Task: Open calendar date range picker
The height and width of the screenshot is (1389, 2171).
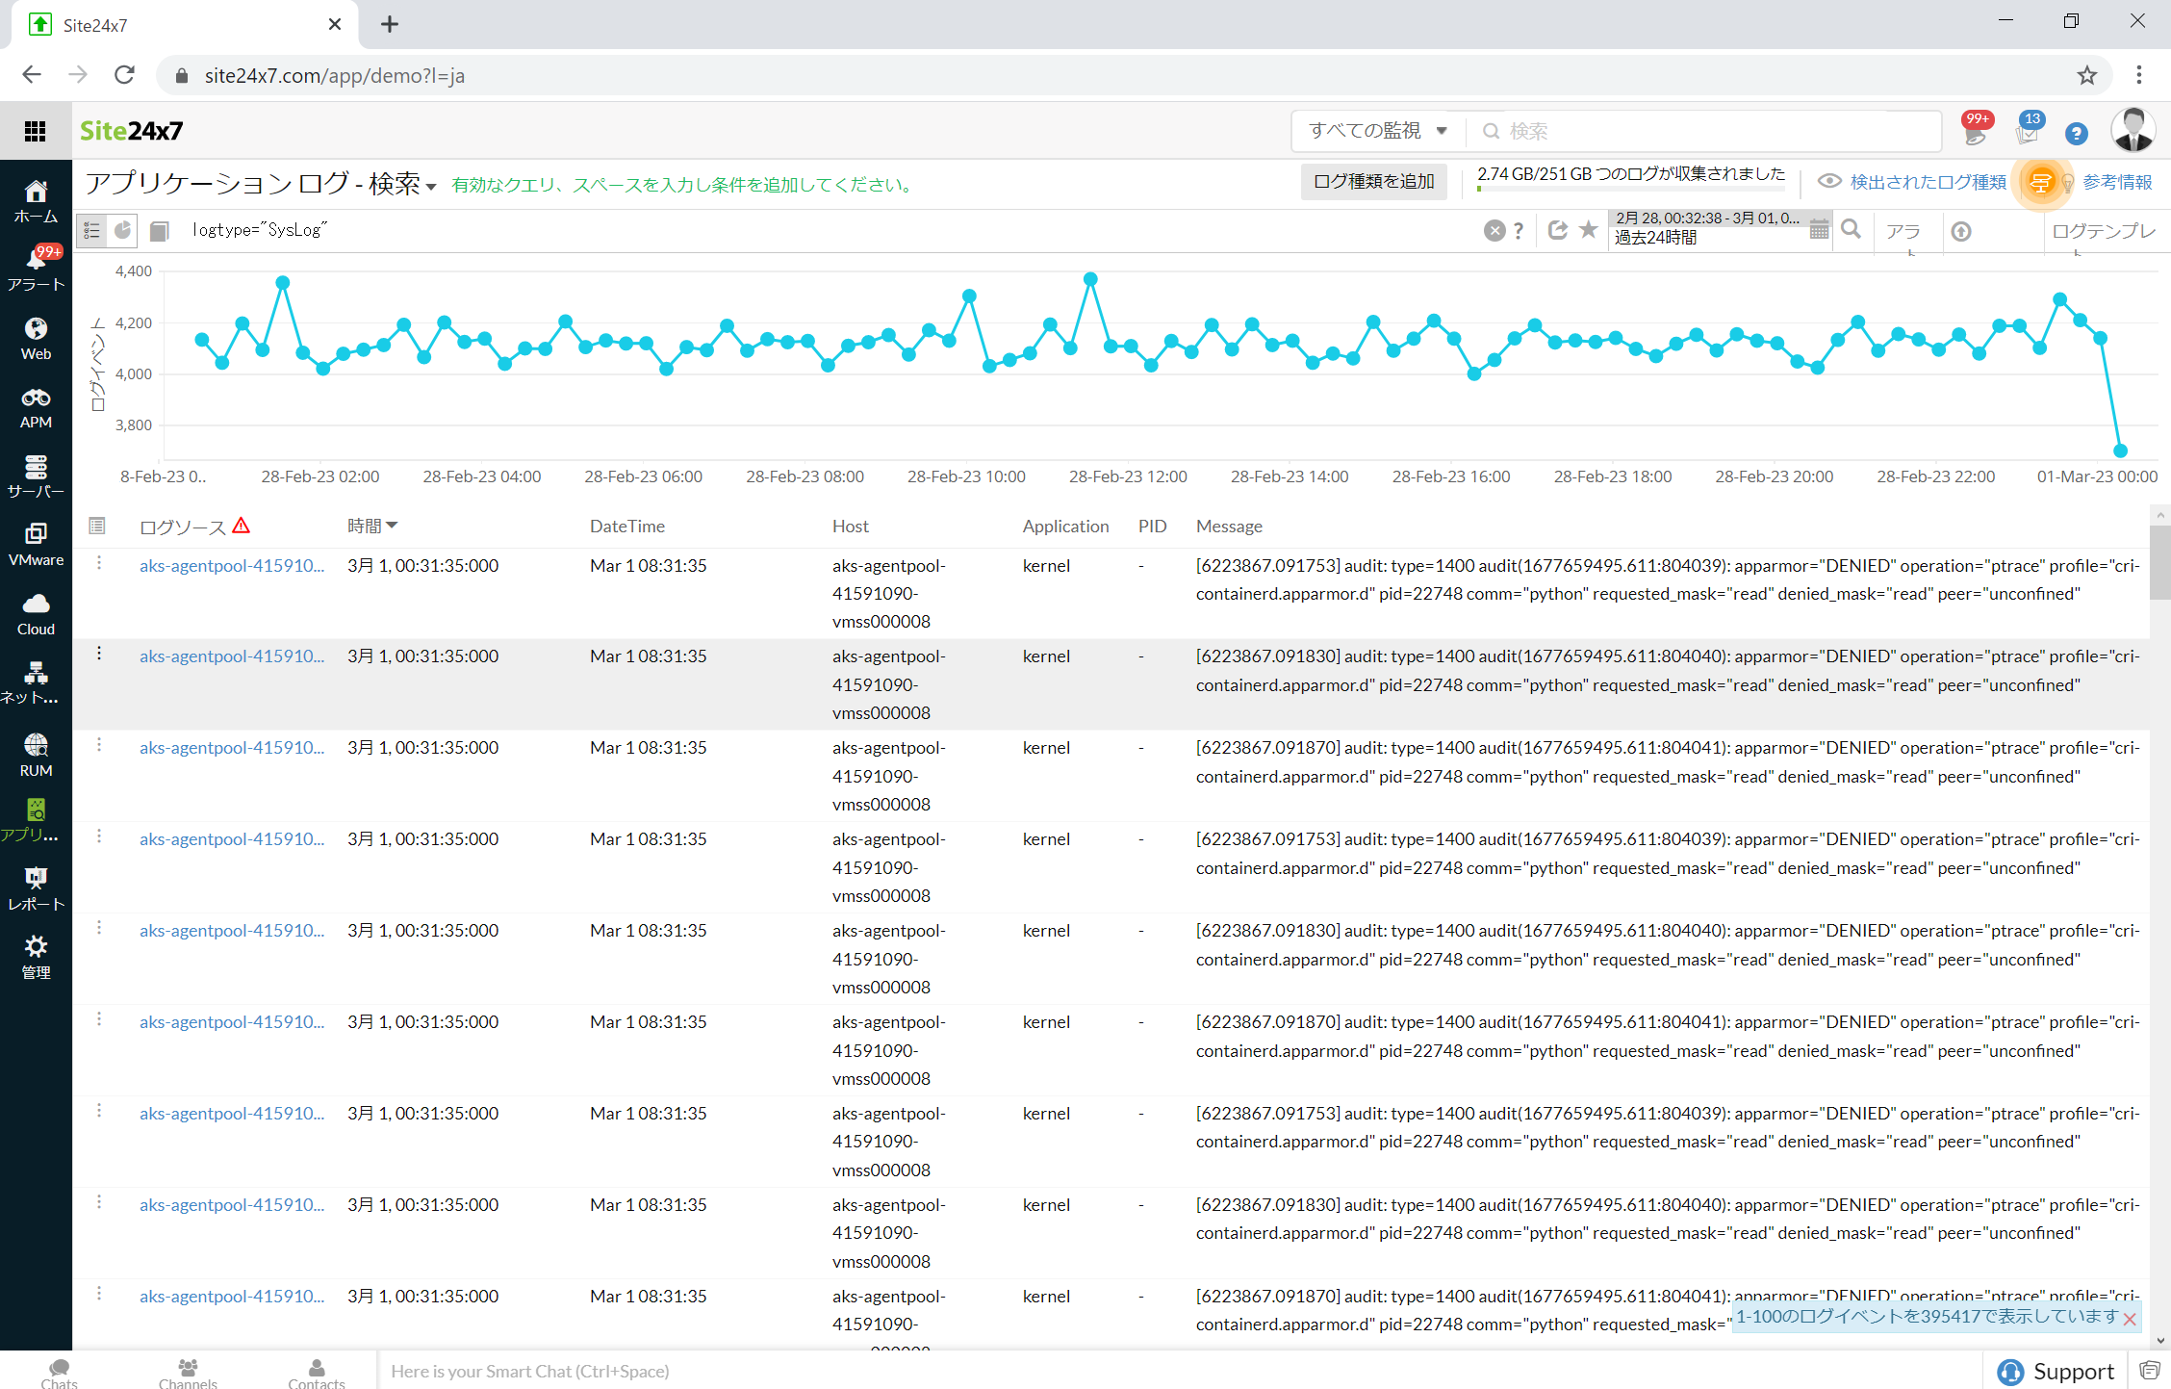Action: point(1819,230)
